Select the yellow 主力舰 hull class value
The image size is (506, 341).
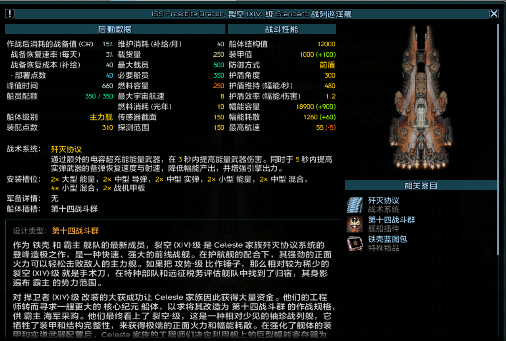coord(101,117)
